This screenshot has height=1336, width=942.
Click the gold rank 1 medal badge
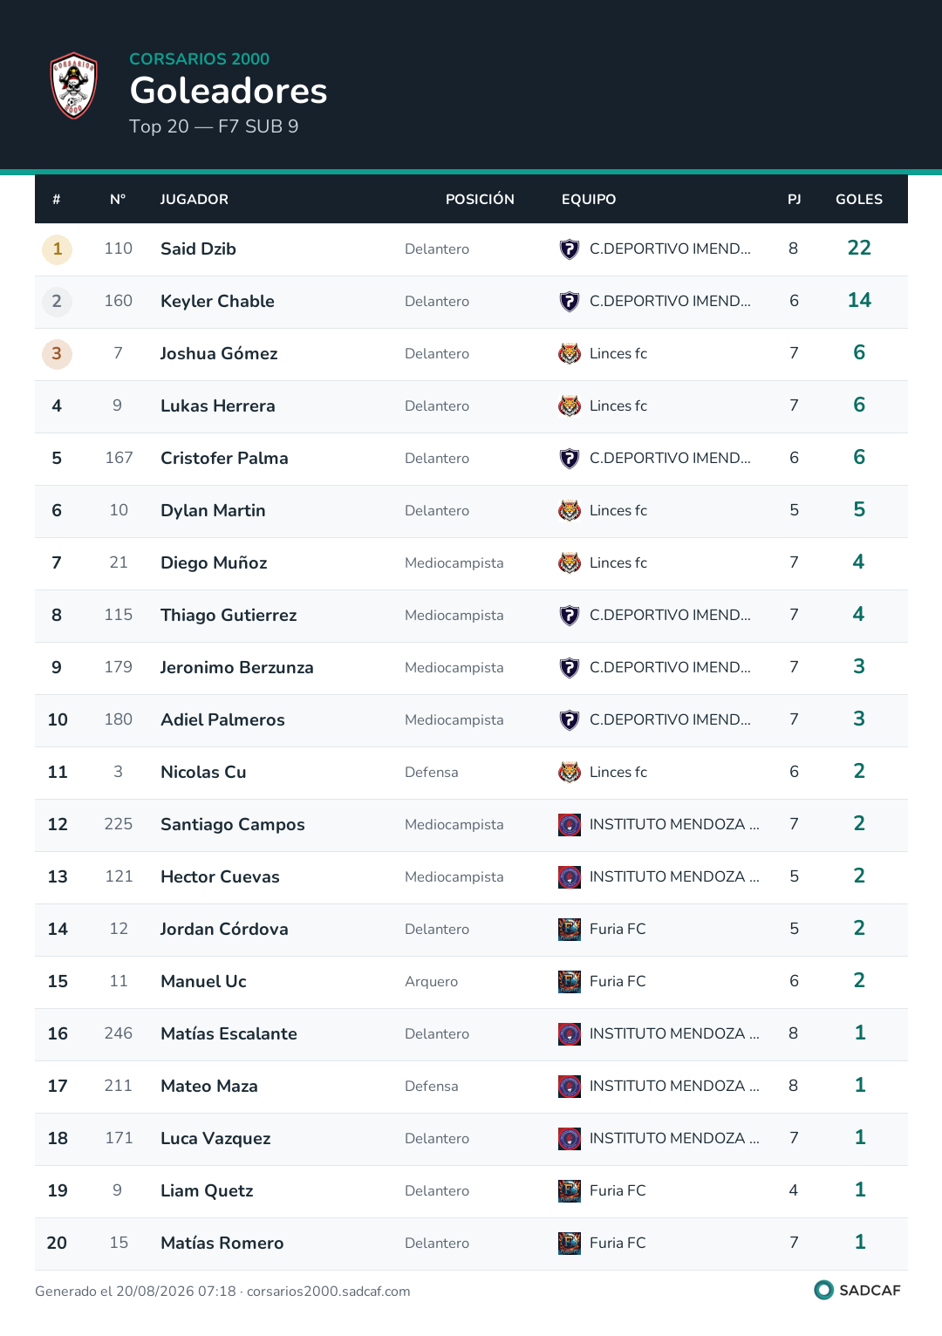pos(57,249)
